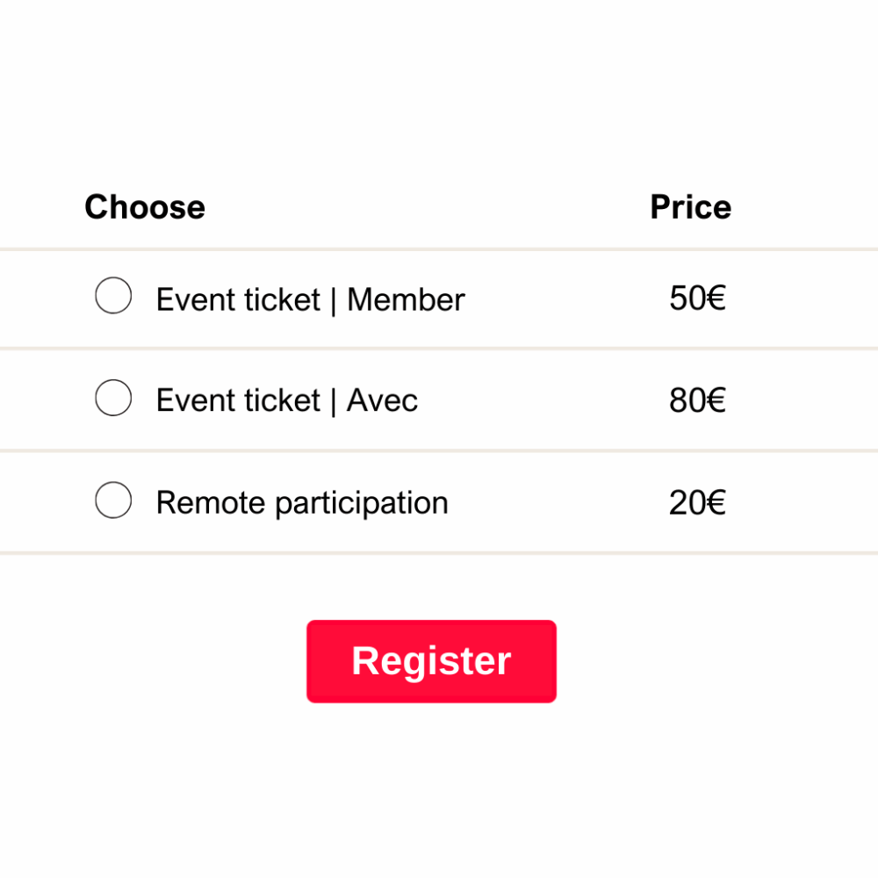Click the Price column header
Screen dimensions: 878x878
tap(690, 207)
